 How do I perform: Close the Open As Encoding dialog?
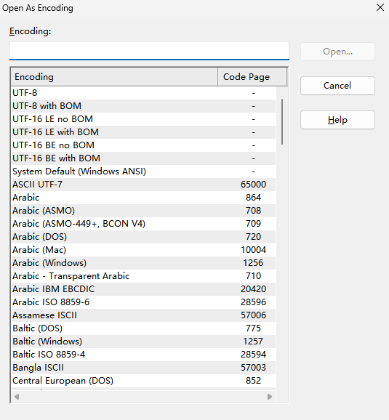click(x=380, y=7)
